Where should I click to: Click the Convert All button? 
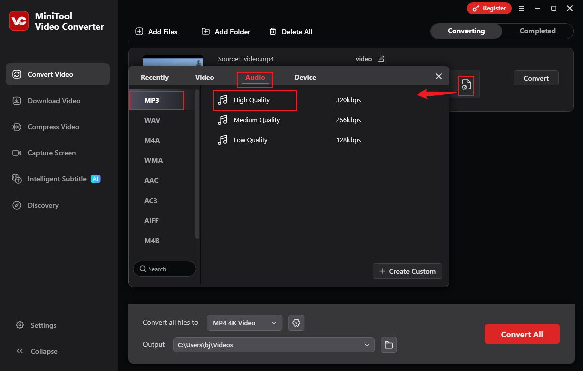pos(522,334)
